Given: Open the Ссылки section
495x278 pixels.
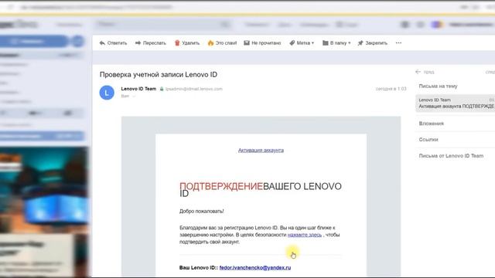Looking at the screenshot, I should 428,140.
